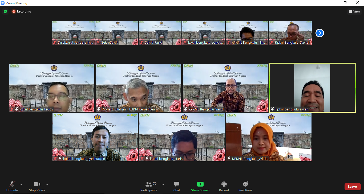This screenshot has height=194, width=364.
Task: Open the Reactions smiley icon
Action: (x=245, y=184)
